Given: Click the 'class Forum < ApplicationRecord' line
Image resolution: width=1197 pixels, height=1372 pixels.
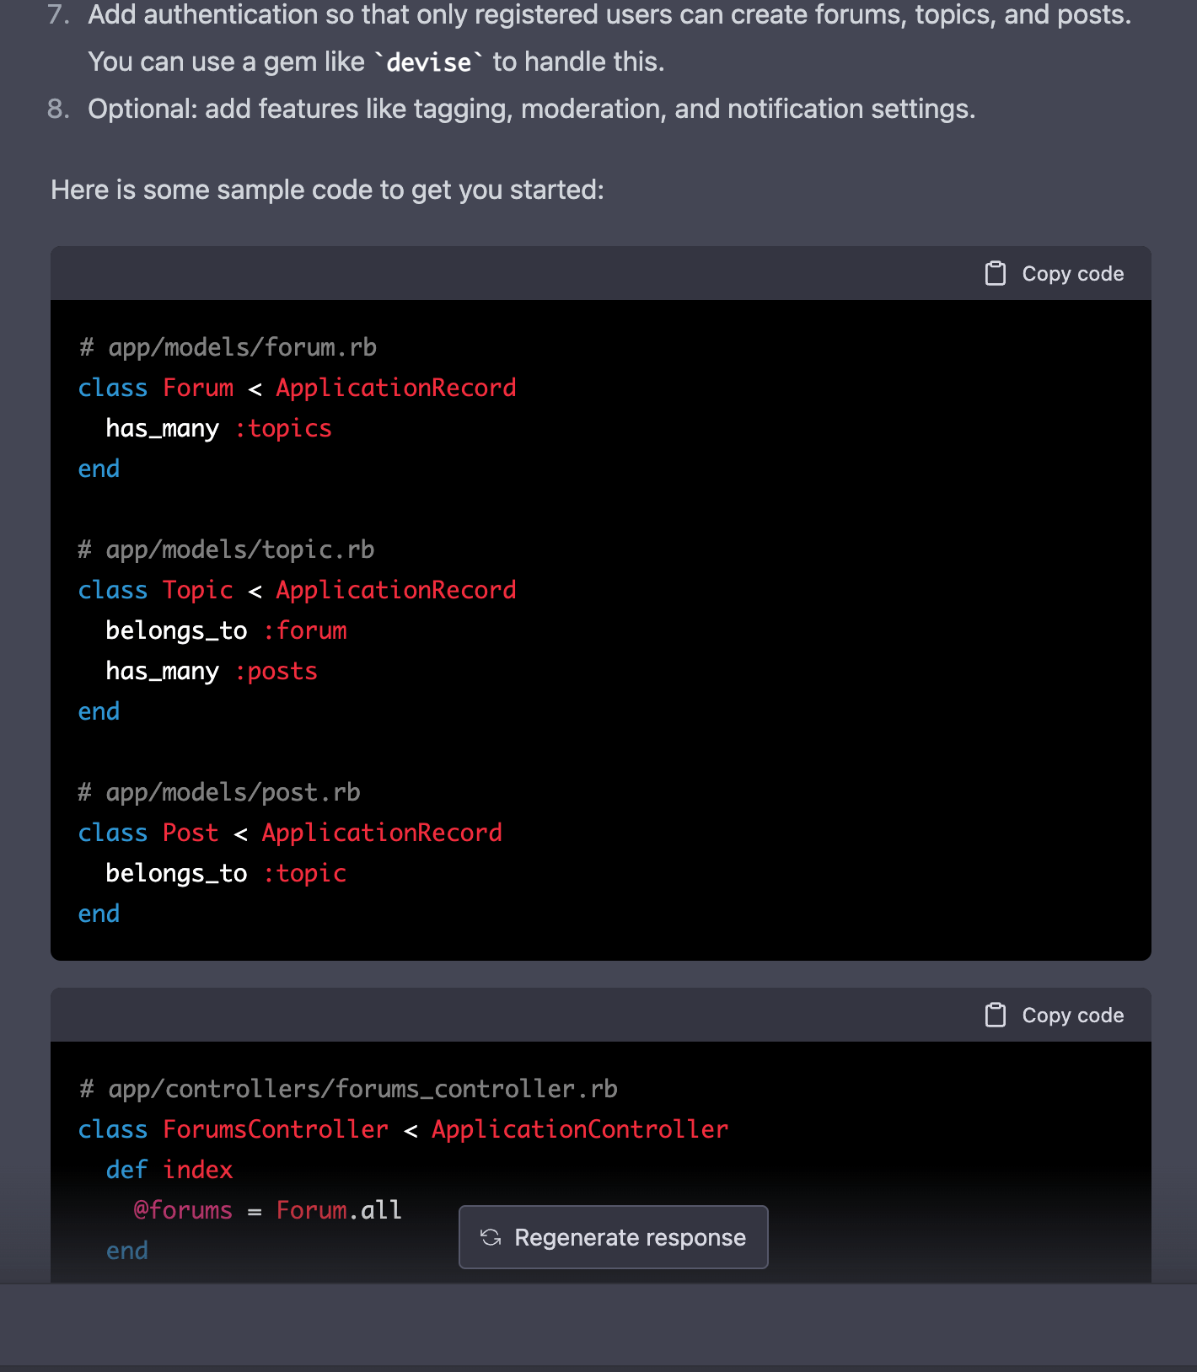Looking at the screenshot, I should tap(297, 388).
